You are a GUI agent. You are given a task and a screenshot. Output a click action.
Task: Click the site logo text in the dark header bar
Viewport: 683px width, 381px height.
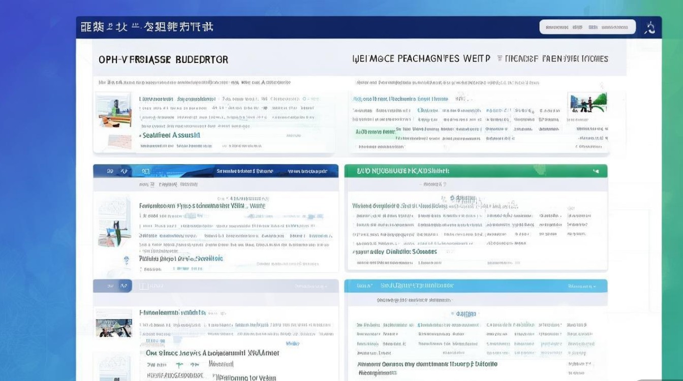[147, 27]
